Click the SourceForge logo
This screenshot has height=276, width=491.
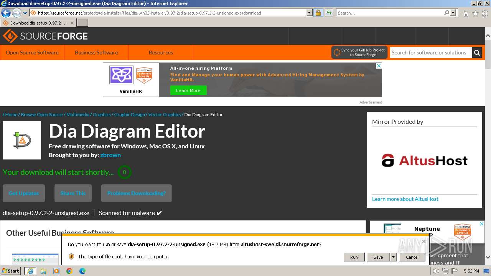tap(45, 36)
